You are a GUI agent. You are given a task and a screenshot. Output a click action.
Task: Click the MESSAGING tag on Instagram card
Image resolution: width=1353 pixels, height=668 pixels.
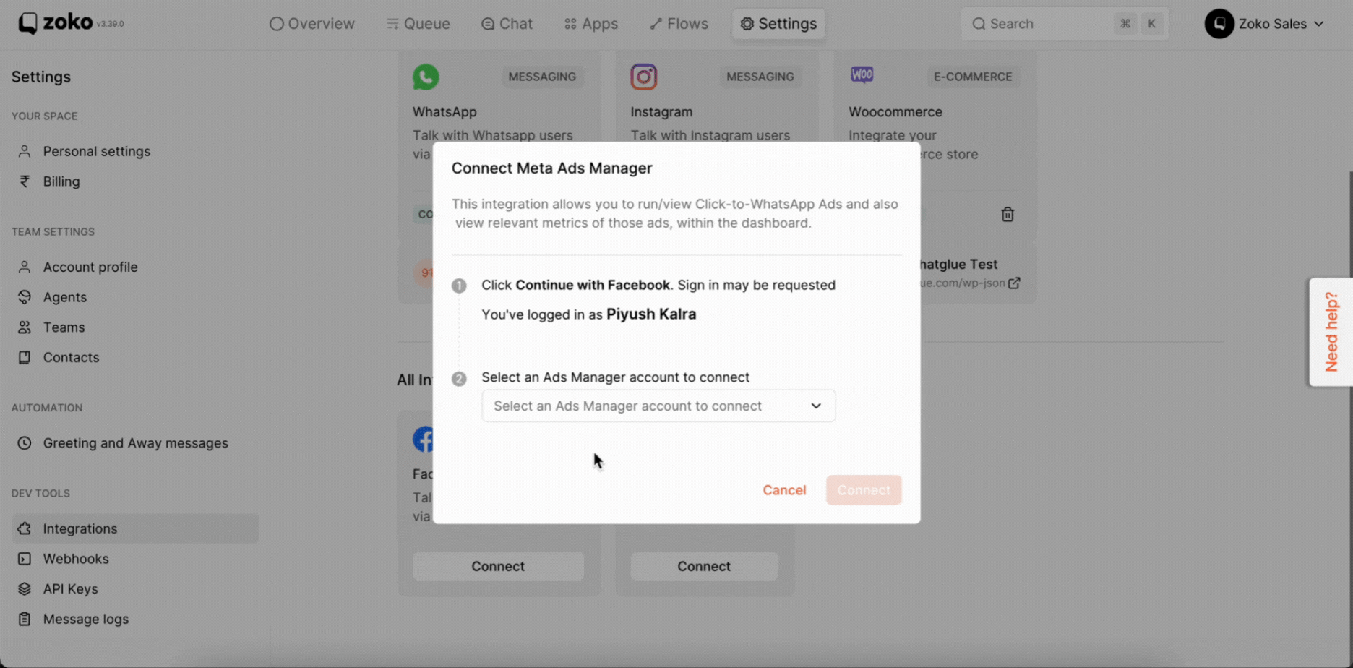[x=760, y=77]
